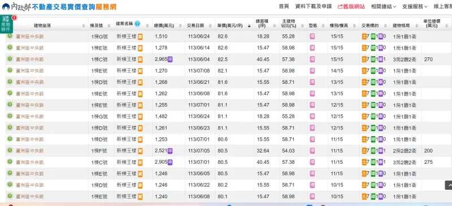Open the 排附條件 filter panel icon
The width and height of the screenshot is (452, 206).
(x=6, y=24)
